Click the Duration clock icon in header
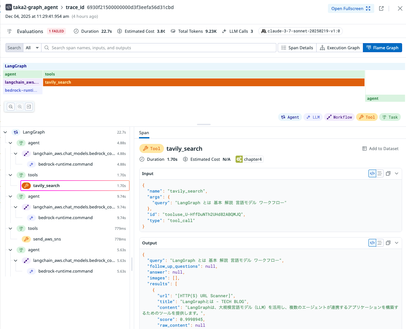The width and height of the screenshot is (406, 329). [76, 31]
